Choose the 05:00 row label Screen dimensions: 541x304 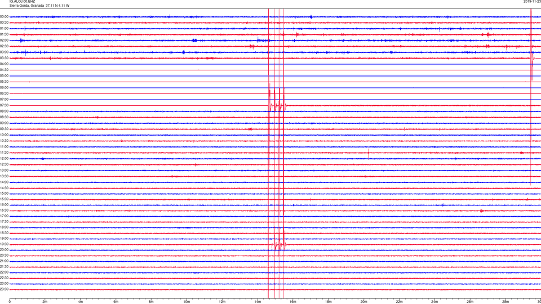point(5,76)
